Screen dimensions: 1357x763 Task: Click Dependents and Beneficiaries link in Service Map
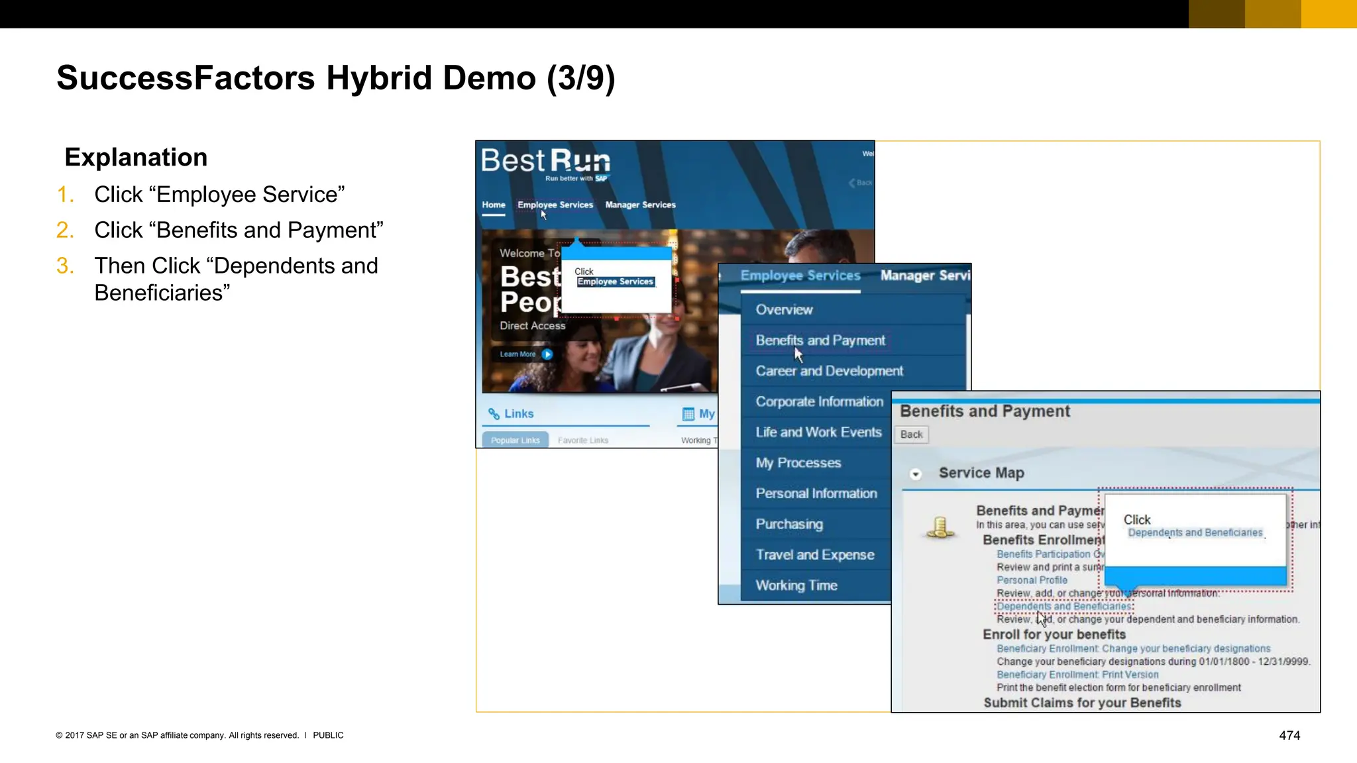[x=1064, y=606]
